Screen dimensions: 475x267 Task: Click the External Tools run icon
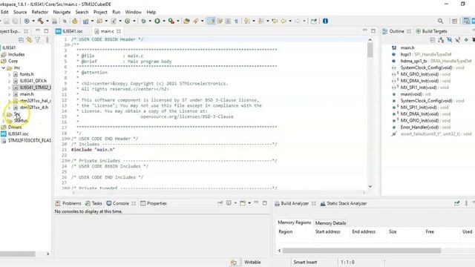(171, 21)
